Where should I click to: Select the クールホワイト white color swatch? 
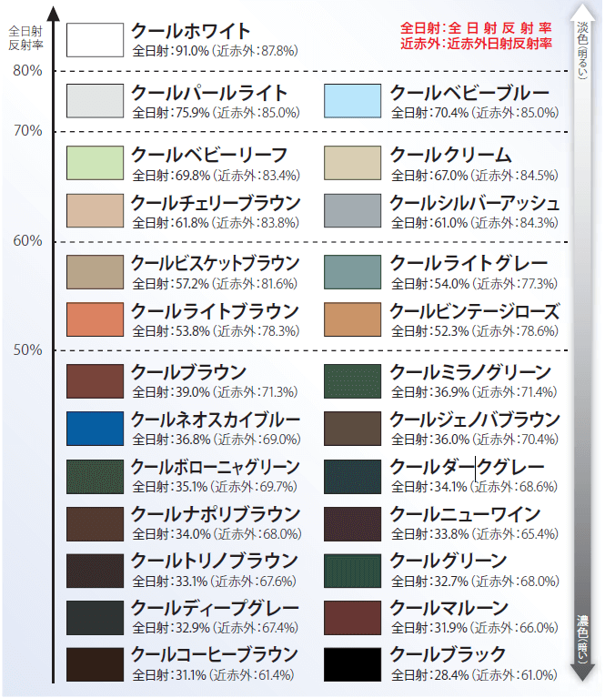tap(95, 40)
